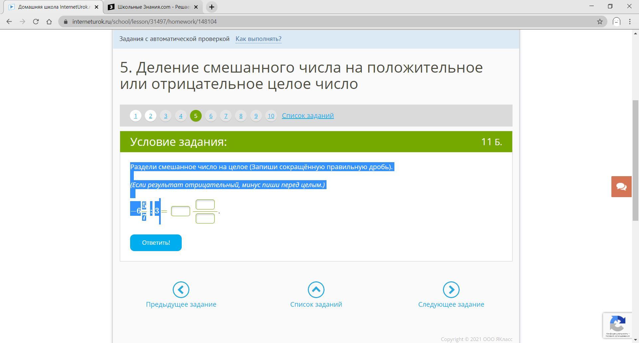Submit the answer with Ответить! button
639x343 pixels.
(156, 243)
